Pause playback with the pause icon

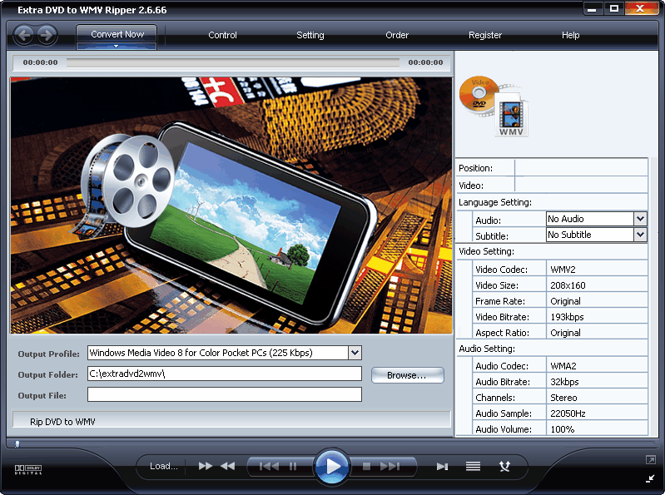[292, 467]
